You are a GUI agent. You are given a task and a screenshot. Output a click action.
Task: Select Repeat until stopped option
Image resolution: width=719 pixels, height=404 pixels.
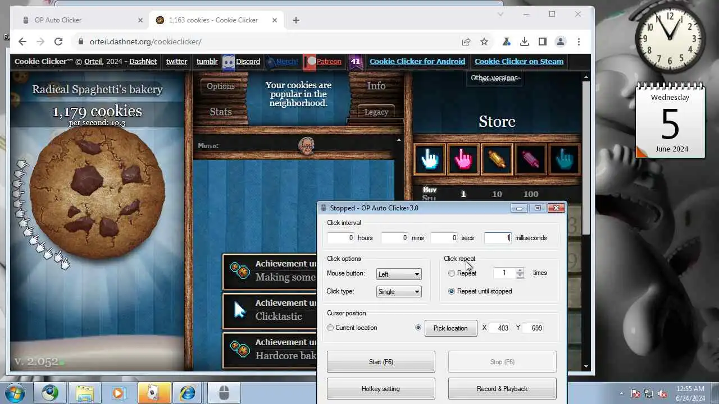pos(452,291)
